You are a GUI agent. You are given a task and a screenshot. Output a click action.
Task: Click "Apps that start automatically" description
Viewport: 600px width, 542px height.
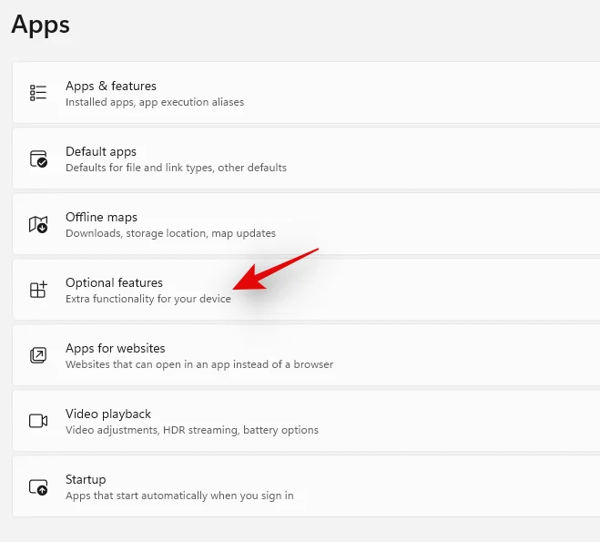tap(179, 496)
